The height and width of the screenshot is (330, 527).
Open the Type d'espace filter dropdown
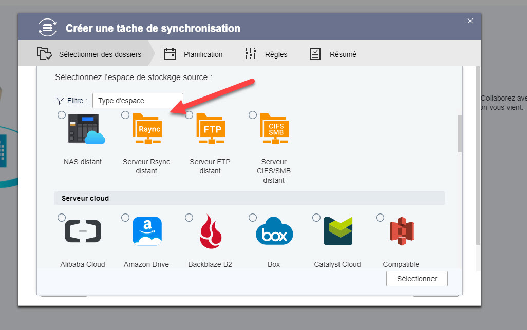(x=138, y=101)
